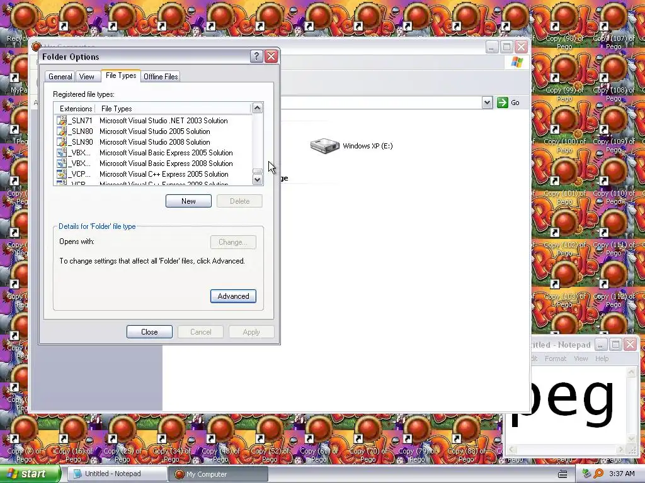Click the New button

pyautogui.click(x=188, y=201)
